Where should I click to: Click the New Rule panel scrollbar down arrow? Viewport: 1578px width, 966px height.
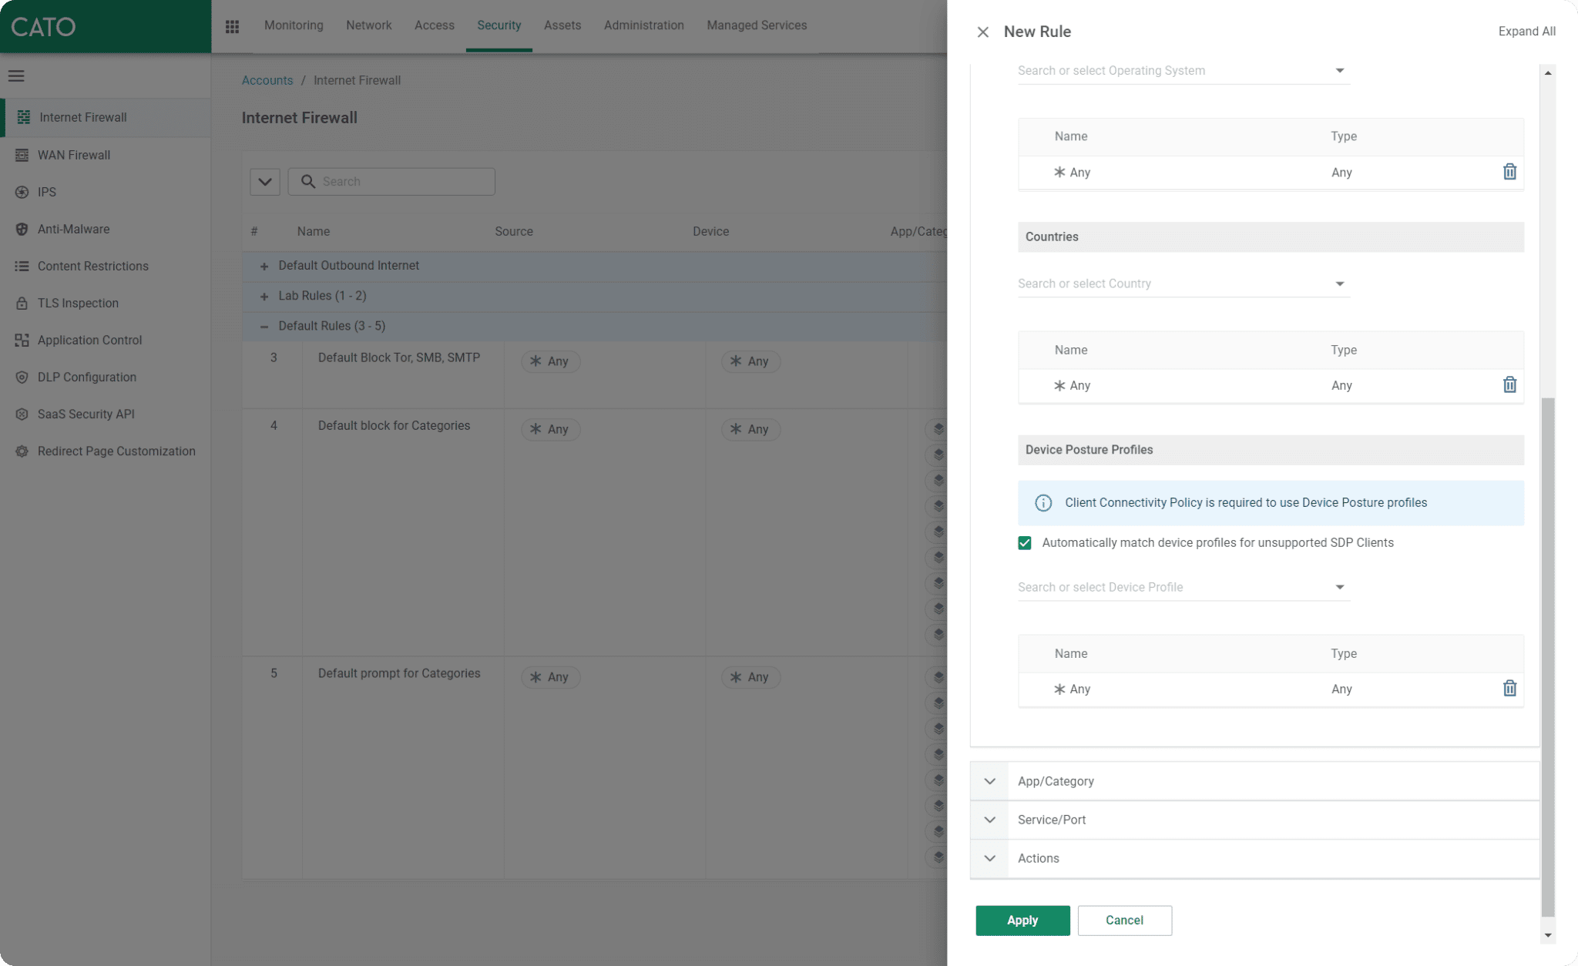(1547, 935)
